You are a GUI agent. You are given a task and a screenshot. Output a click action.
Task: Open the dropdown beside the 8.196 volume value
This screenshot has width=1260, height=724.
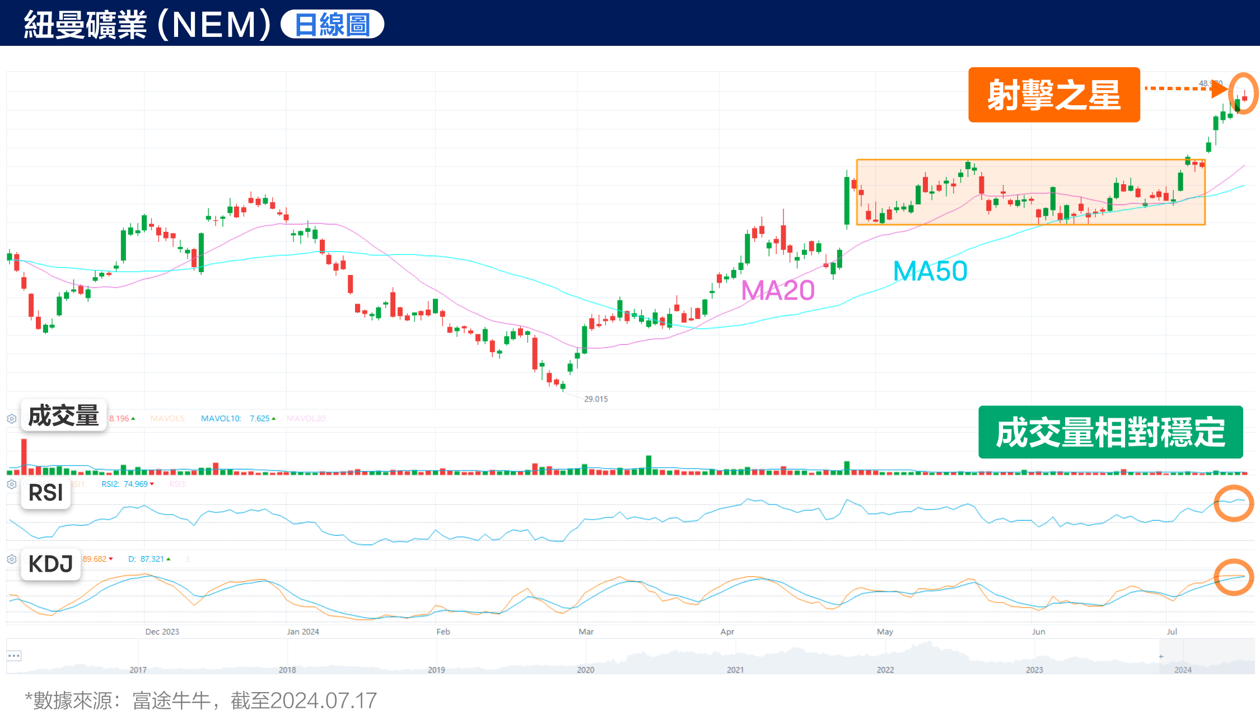pos(132,418)
